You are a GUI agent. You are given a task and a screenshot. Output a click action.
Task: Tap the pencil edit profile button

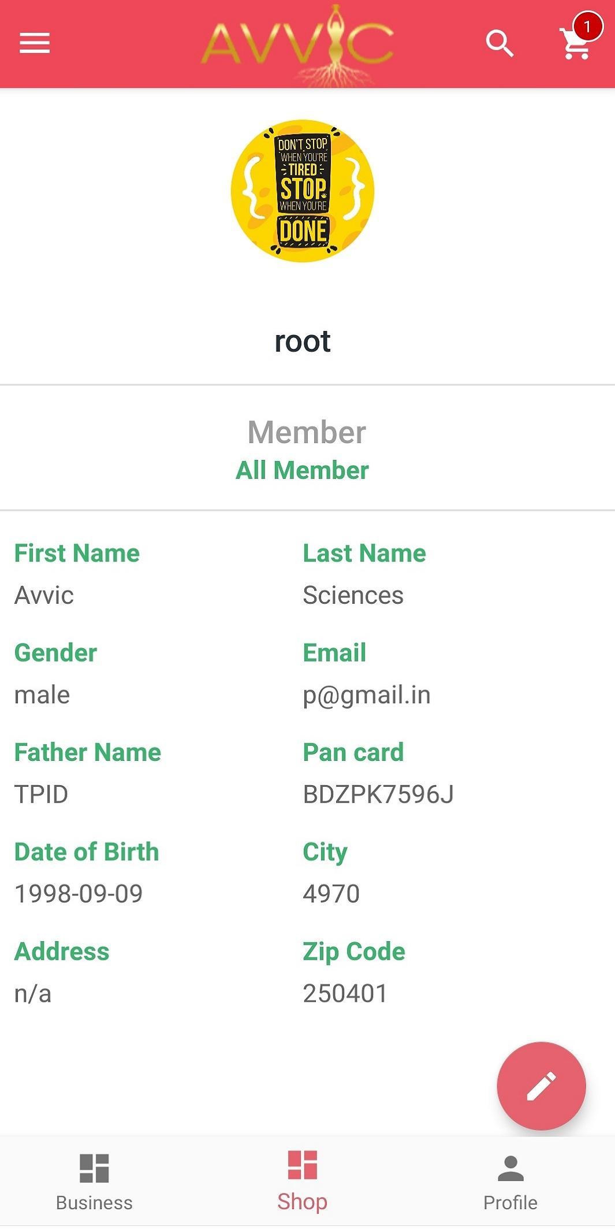click(541, 1086)
